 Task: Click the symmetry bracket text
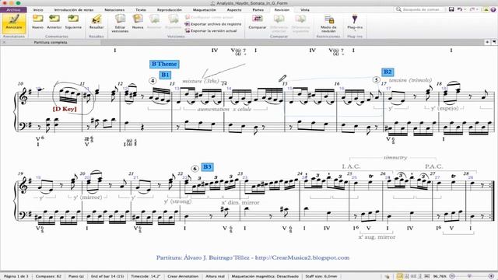tap(395, 157)
